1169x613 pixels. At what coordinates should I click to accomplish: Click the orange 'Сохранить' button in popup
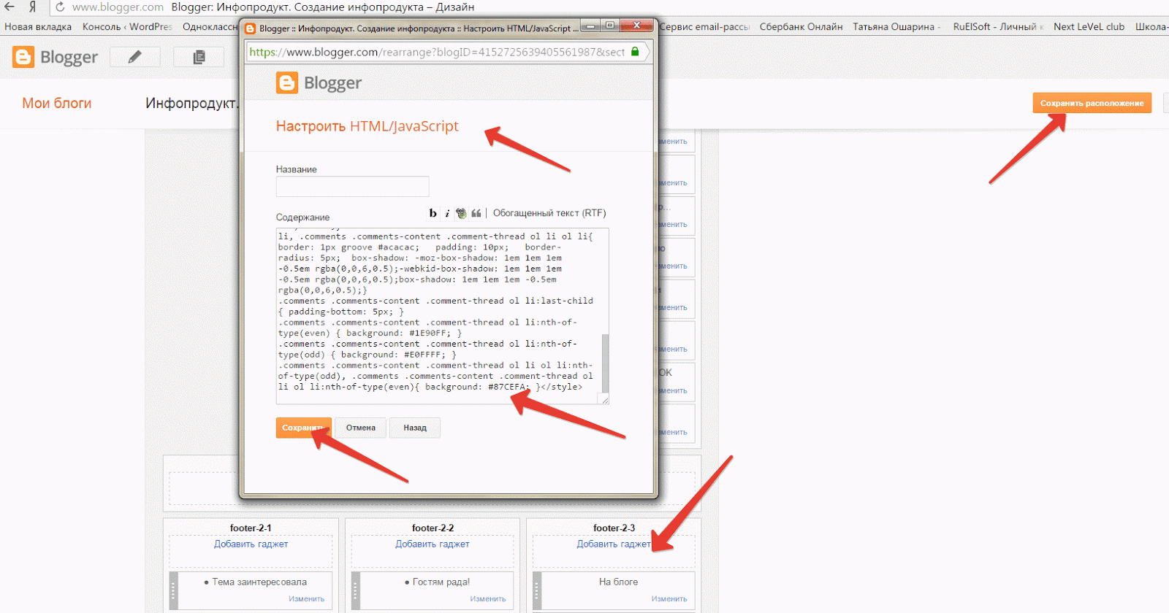coord(303,428)
